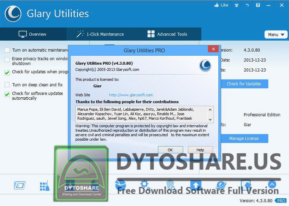
Task: Click the Glary Utilities crescent logo
Action: coord(13,14)
